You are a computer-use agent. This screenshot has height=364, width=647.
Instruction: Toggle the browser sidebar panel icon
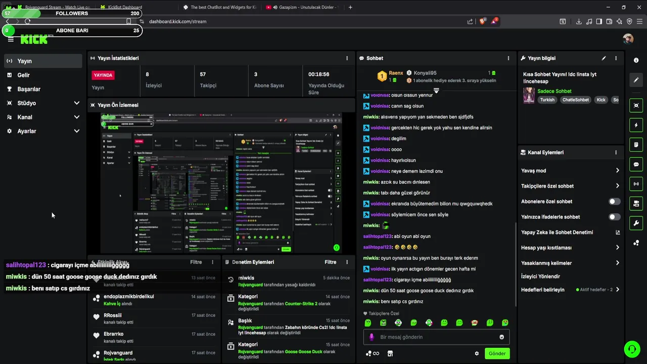click(x=599, y=21)
